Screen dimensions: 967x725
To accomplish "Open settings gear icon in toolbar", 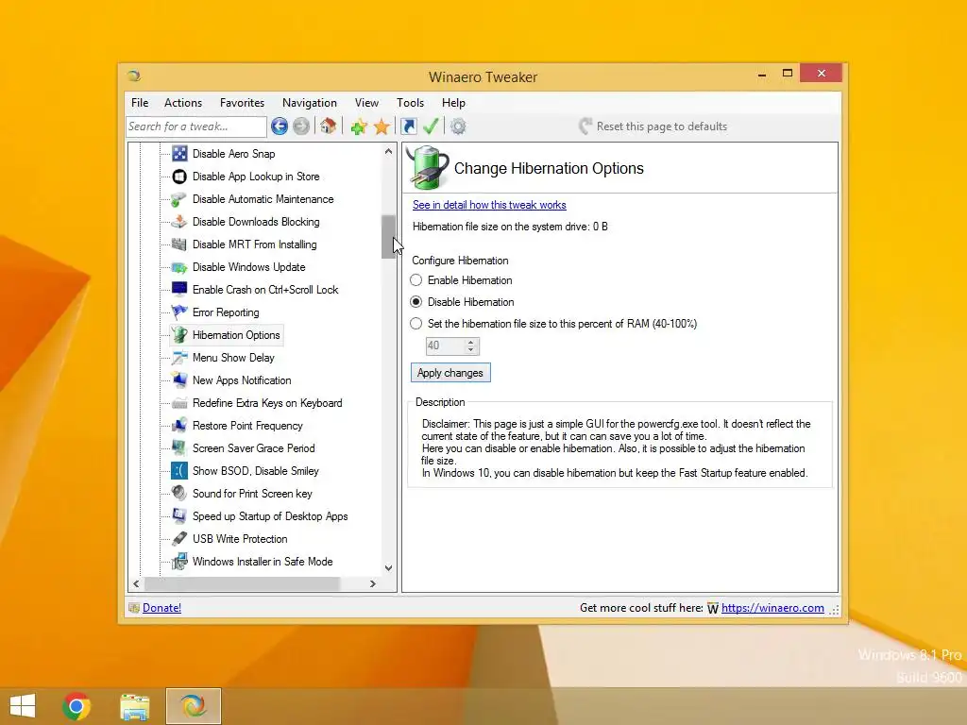I will tap(458, 126).
